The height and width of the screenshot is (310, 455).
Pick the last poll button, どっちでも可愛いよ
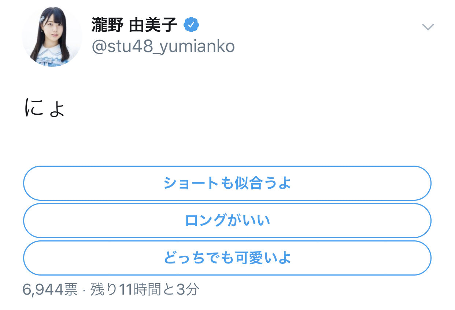pos(227,258)
